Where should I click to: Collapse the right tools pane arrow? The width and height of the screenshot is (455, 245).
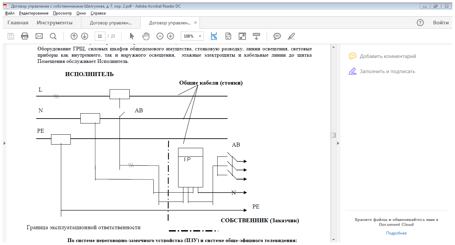[x=337, y=143]
